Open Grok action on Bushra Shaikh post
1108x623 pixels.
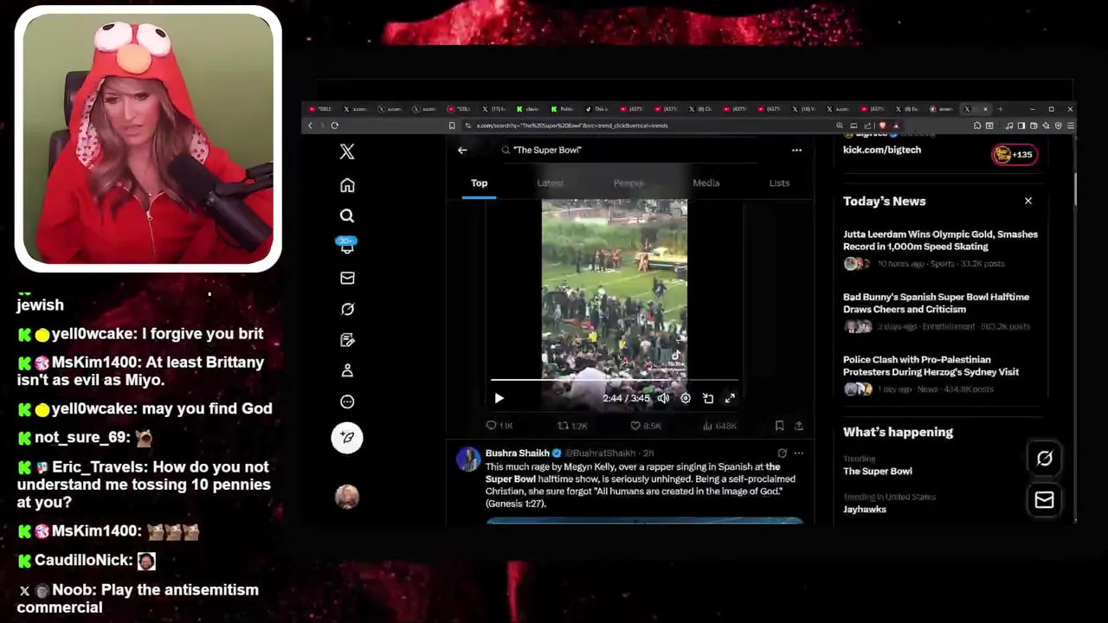(783, 453)
